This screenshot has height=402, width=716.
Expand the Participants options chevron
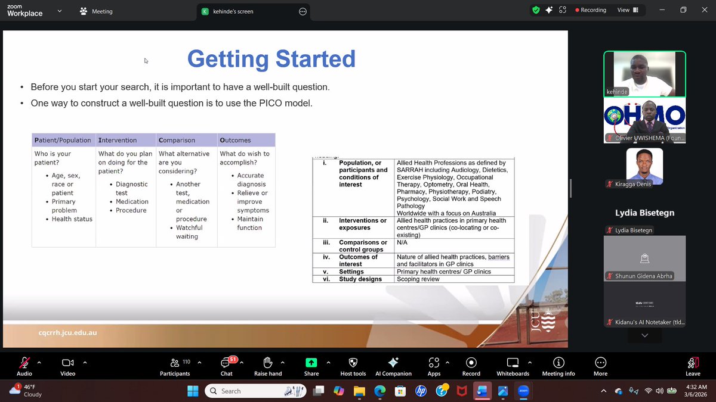[x=199, y=362]
